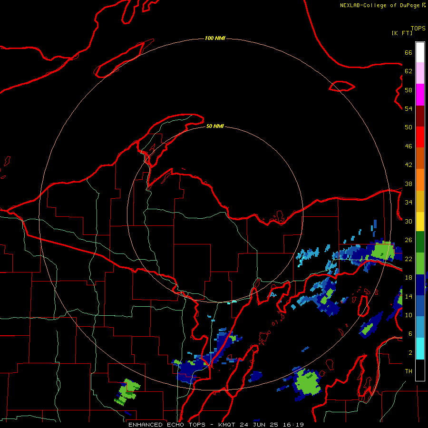Image resolution: width=428 pixels, height=428 pixels.
Task: Click the light pink legend swatch
Action: pyautogui.click(x=420, y=73)
